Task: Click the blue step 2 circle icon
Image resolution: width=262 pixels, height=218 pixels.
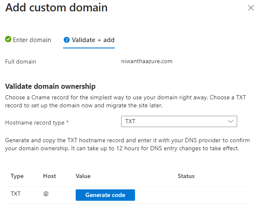Action: pos(66,40)
